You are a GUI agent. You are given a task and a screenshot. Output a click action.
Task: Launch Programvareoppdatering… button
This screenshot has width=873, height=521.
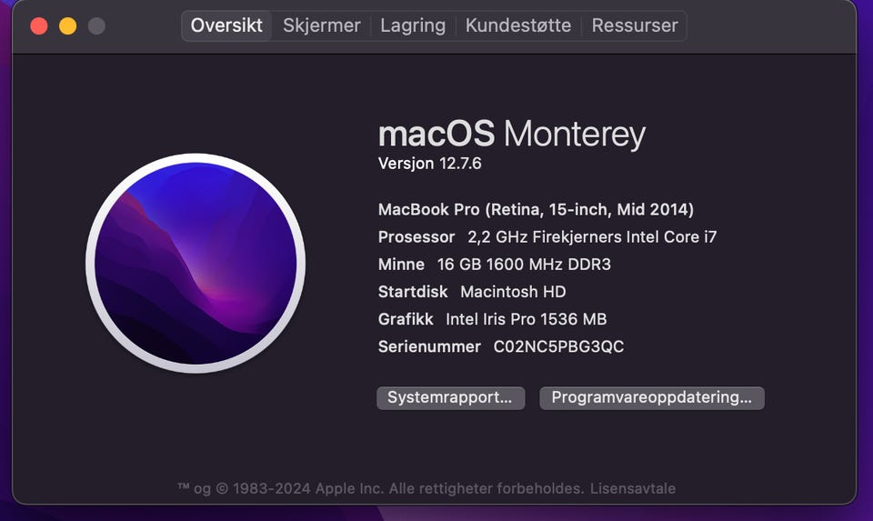click(x=651, y=398)
